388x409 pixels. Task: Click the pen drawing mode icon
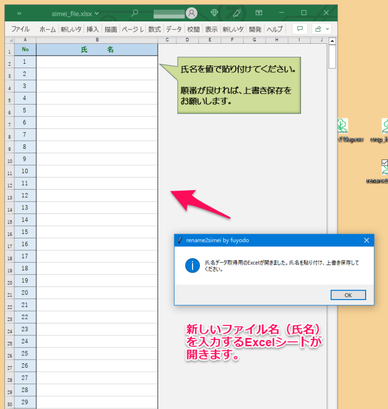click(x=237, y=13)
